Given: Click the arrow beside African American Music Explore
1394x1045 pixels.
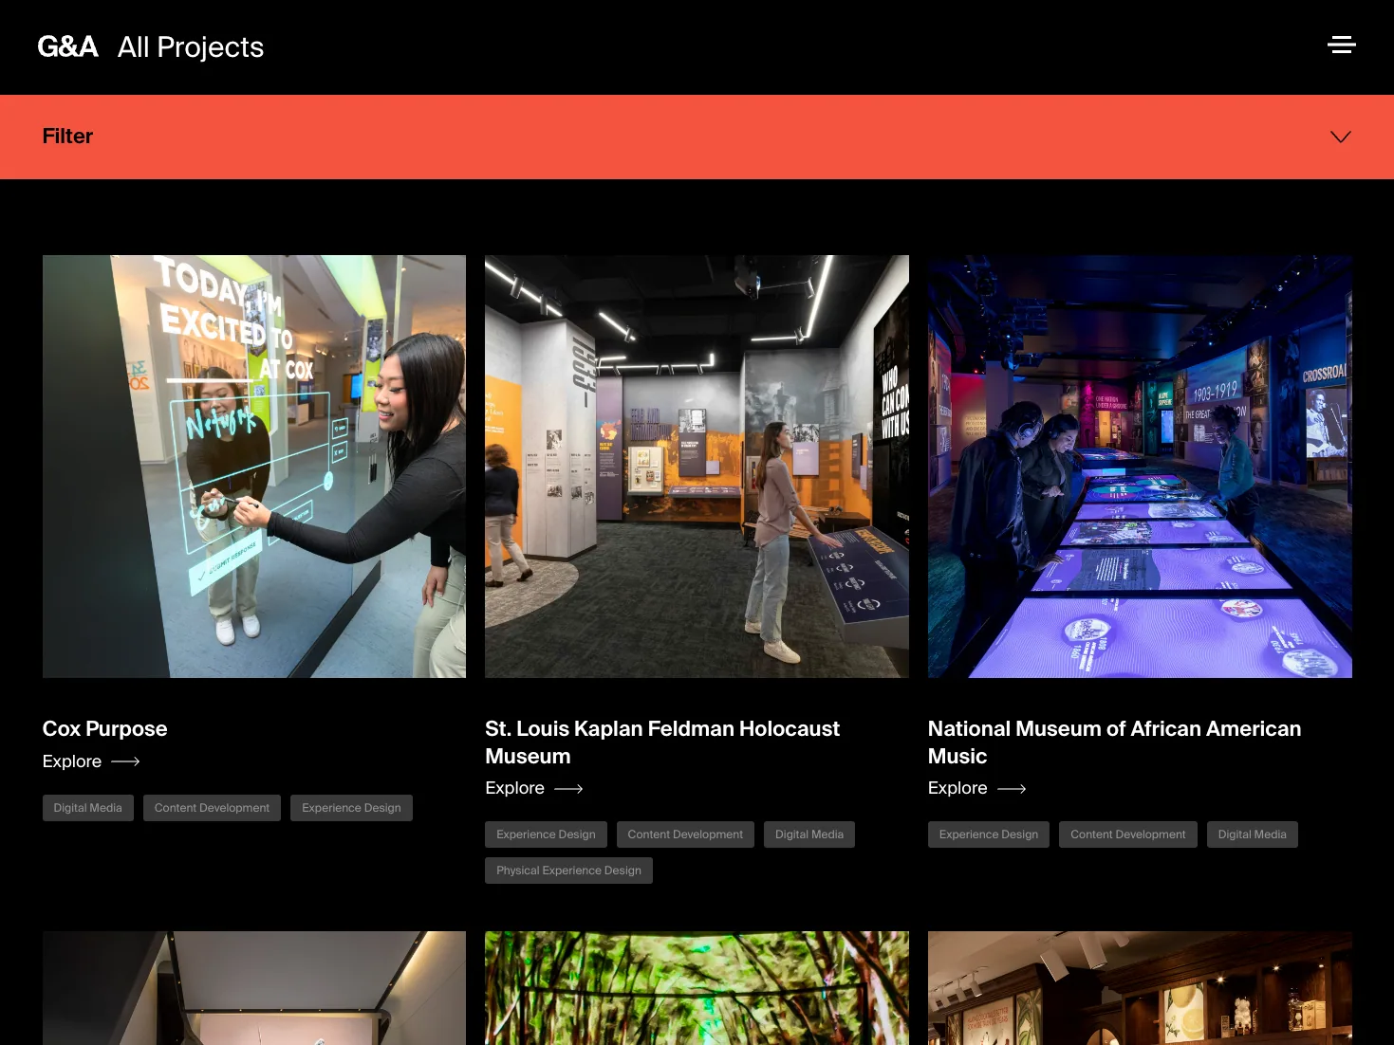Looking at the screenshot, I should 1012,788.
